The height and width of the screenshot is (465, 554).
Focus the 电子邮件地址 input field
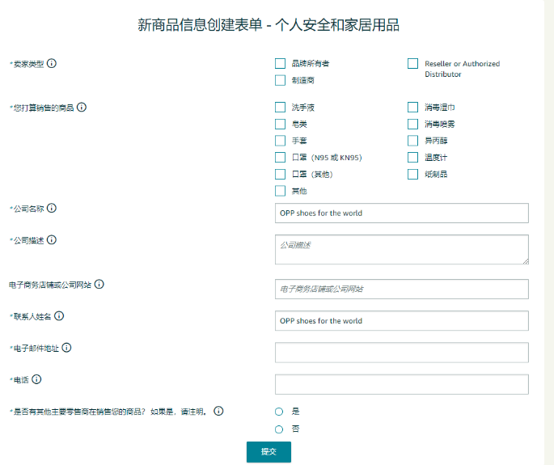point(402,353)
